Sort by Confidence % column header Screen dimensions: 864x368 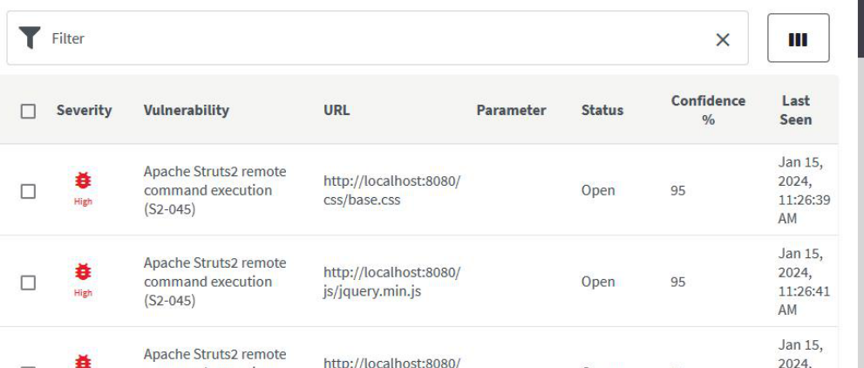[707, 110]
